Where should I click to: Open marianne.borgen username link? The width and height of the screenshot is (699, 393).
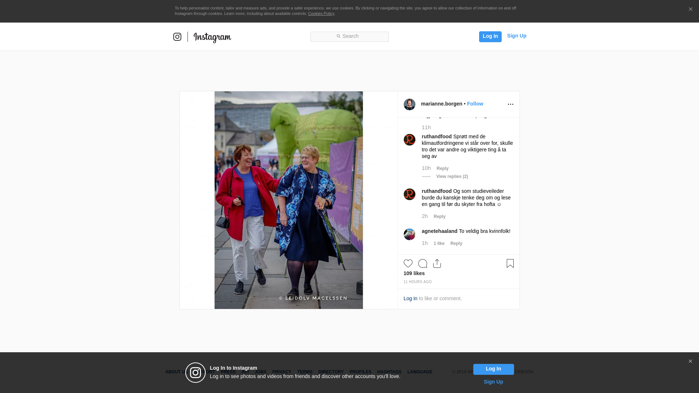442,104
